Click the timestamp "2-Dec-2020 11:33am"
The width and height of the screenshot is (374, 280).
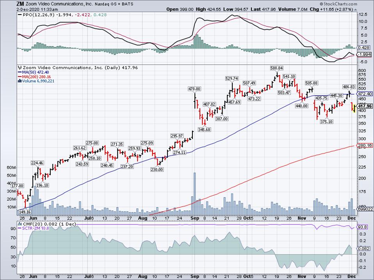tap(37, 9)
